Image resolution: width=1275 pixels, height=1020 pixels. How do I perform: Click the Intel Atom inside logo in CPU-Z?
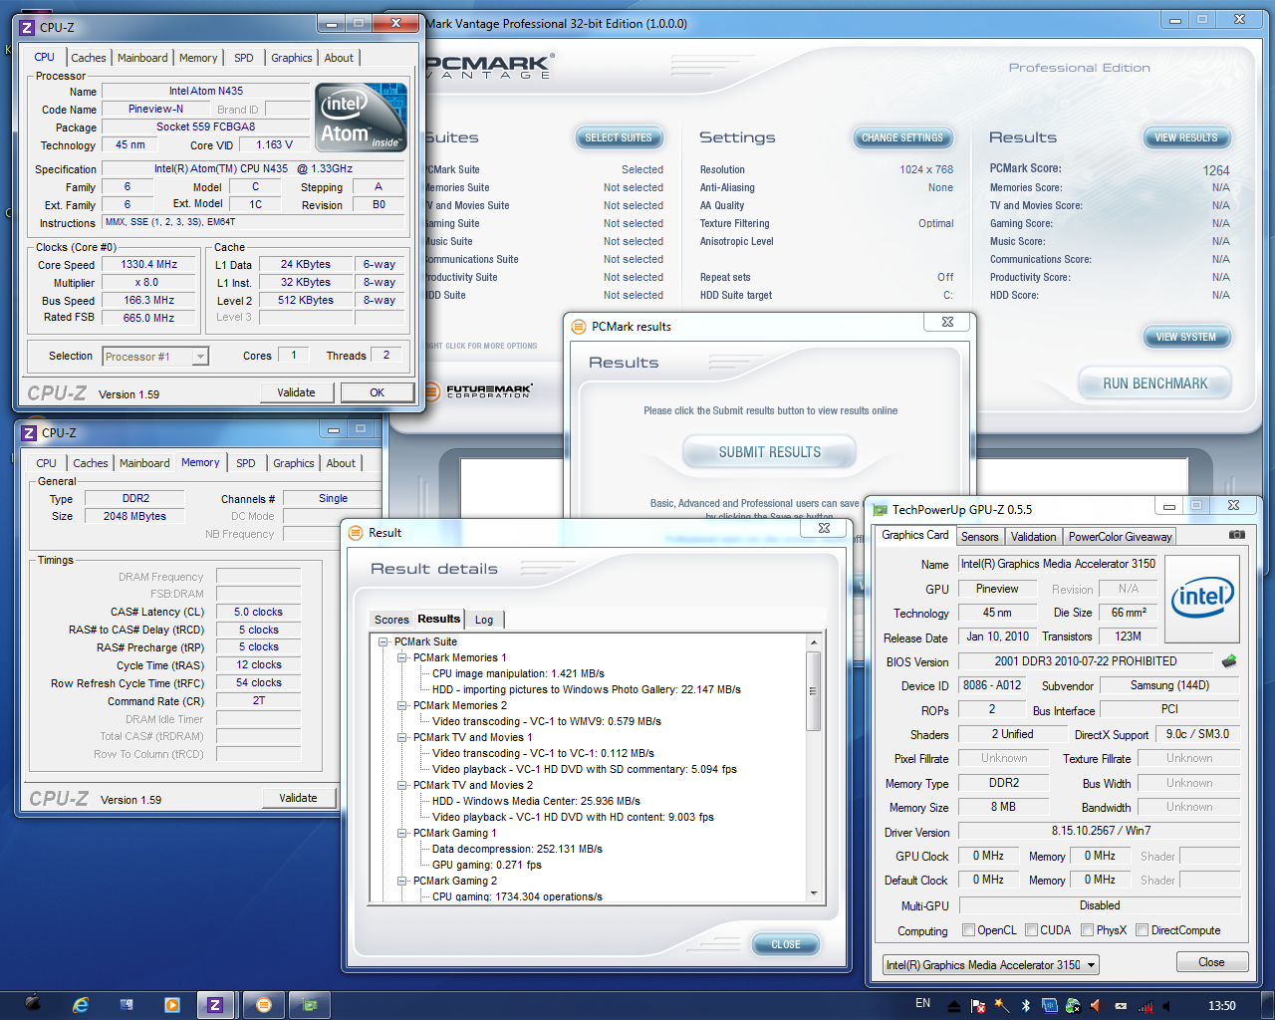click(x=361, y=118)
